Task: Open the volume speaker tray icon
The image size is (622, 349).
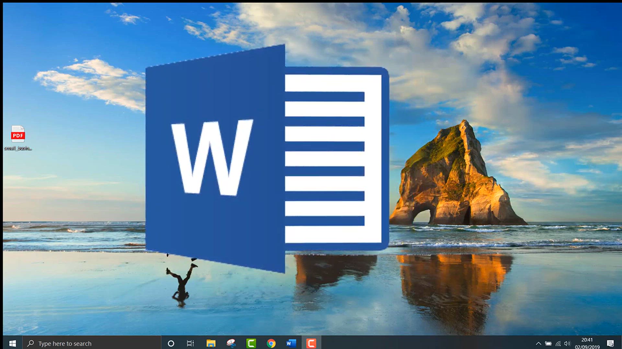Action: (x=567, y=344)
